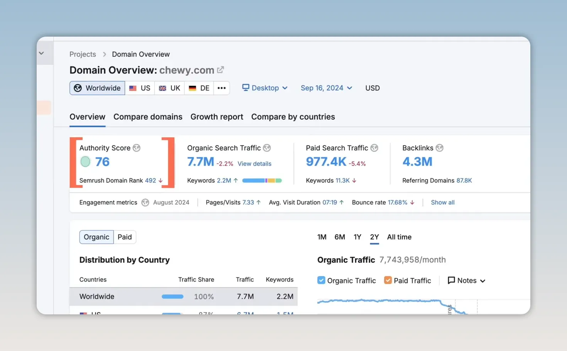Switch to the Overview tab

pyautogui.click(x=87, y=117)
